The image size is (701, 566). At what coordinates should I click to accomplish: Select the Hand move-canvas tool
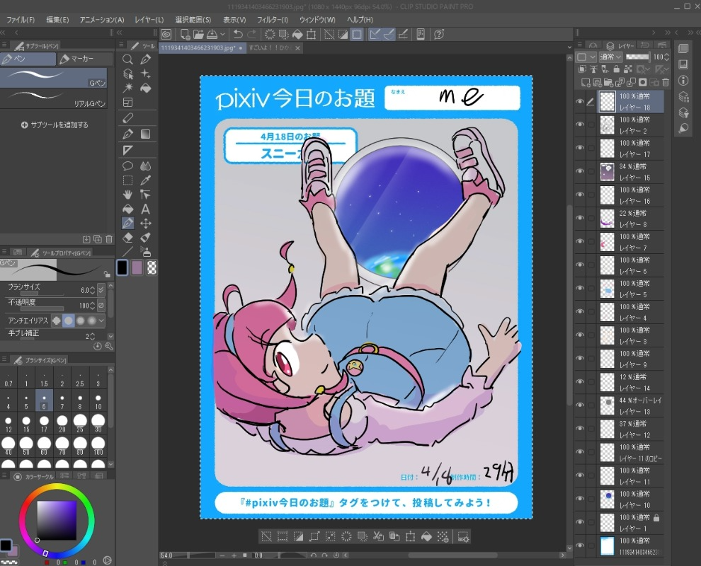pyautogui.click(x=128, y=195)
